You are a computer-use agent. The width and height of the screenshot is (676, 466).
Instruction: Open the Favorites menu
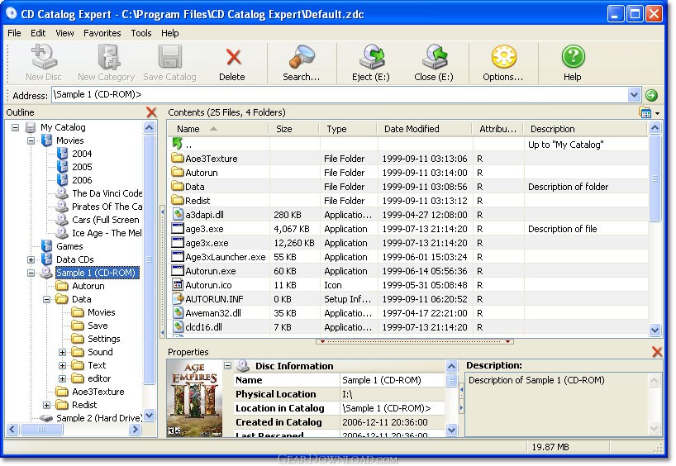click(x=102, y=33)
